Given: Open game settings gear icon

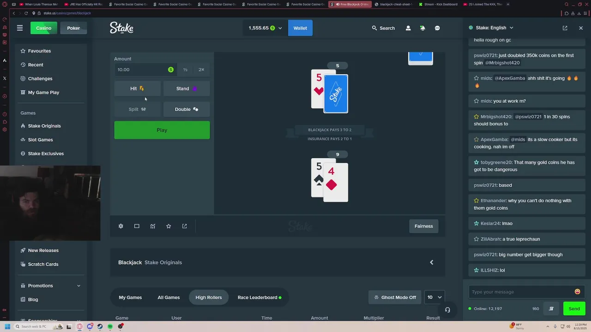Looking at the screenshot, I should point(121,226).
